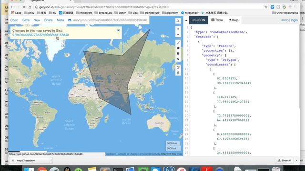This screenshot has width=305, height=171.
Task: Switch to the JSON tab
Action: pyautogui.click(x=199, y=20)
